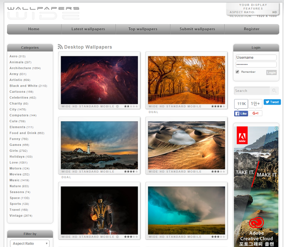This screenshot has width=284, height=247.
Task: Rate the autumn park wallpaper with stars
Action: coord(218,106)
